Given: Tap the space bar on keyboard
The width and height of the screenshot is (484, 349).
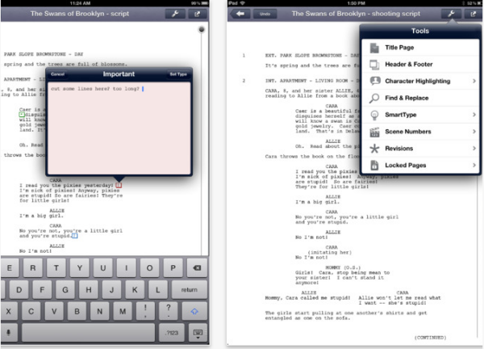Looking at the screenshot, I should coord(88,333).
